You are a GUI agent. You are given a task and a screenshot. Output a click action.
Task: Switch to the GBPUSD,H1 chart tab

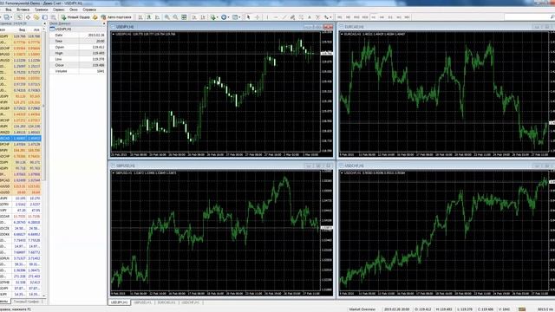tap(142, 302)
